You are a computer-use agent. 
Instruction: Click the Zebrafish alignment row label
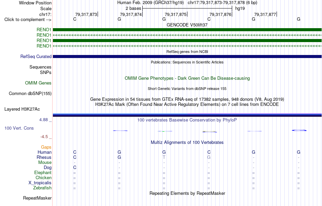click(x=42, y=188)
